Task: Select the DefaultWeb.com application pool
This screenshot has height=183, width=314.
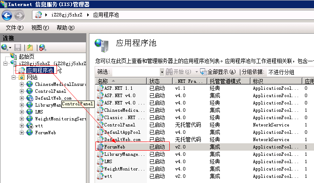Action: 204,139
